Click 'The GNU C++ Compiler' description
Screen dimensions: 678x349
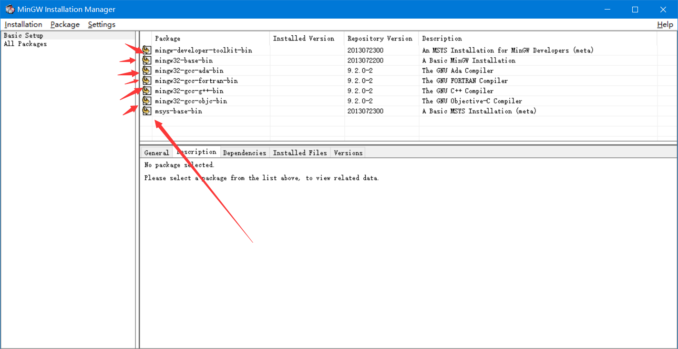pyautogui.click(x=458, y=91)
